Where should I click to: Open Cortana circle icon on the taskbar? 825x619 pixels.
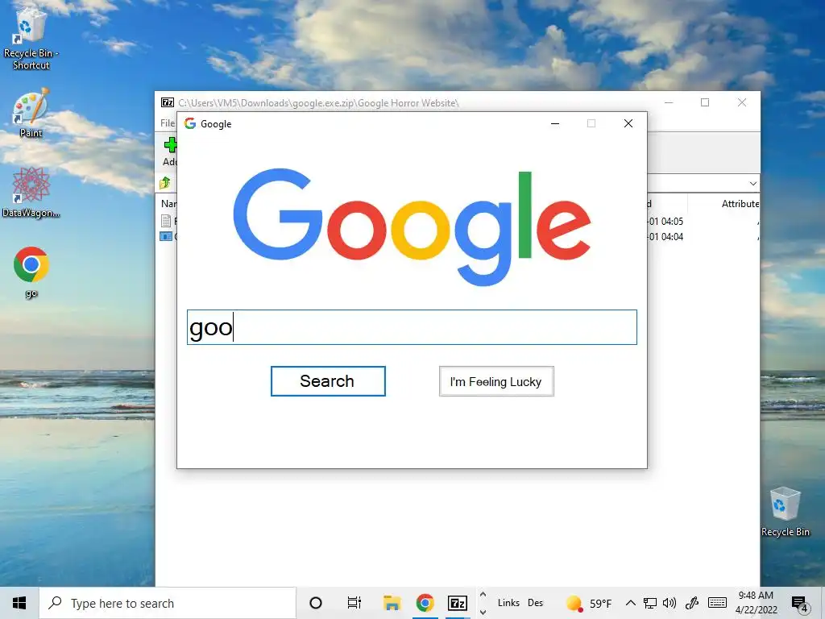(316, 603)
